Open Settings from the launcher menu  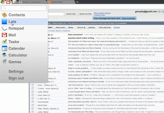16,72
